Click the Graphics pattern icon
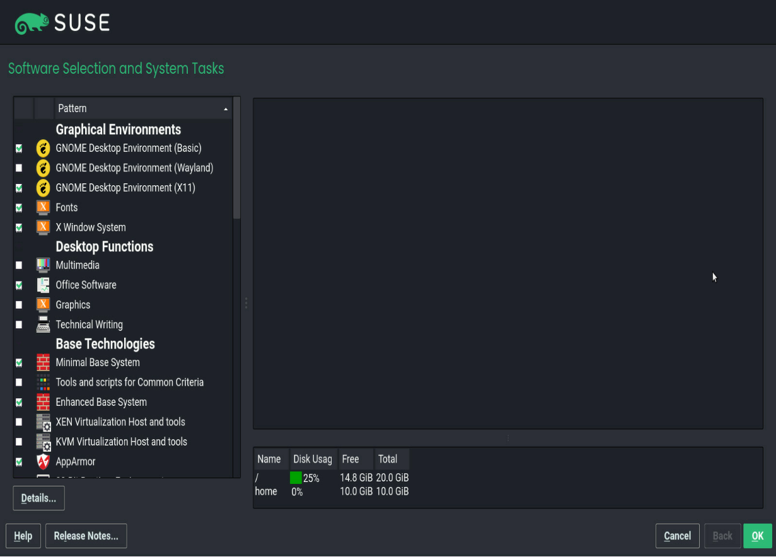 pos(43,305)
